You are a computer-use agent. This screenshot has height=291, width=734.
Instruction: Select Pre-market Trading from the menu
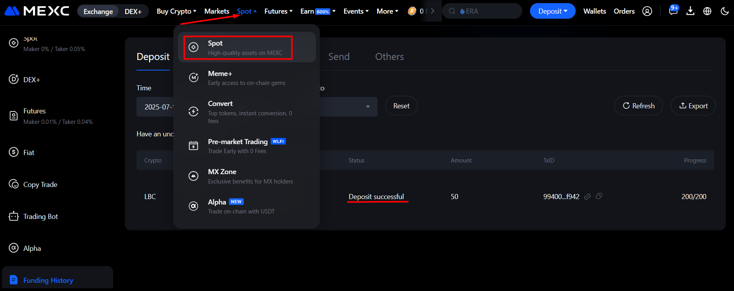[247, 146]
